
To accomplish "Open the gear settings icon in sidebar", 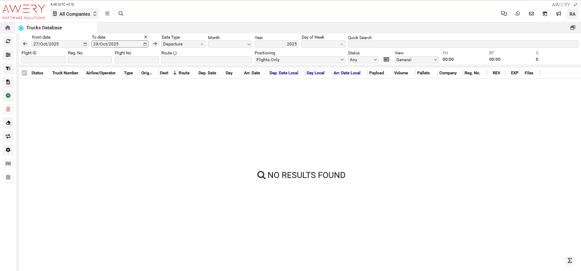I will [8, 150].
